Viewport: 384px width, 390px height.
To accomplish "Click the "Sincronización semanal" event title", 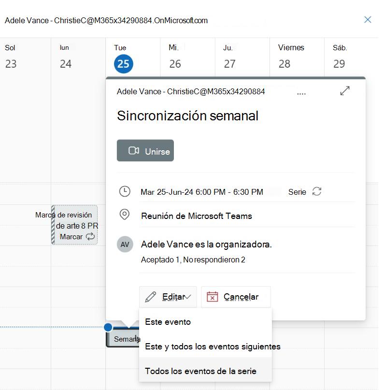I will tap(187, 116).
